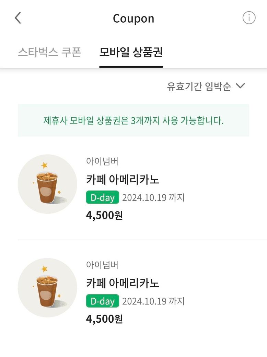
Task: Tap the first americano cup thumbnail
Action: click(x=47, y=184)
